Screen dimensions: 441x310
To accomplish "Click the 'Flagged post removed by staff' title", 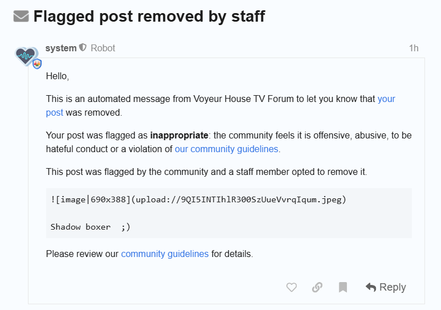I will 149,16.
